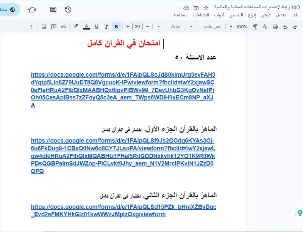Open highlight color pen tool

76,26
